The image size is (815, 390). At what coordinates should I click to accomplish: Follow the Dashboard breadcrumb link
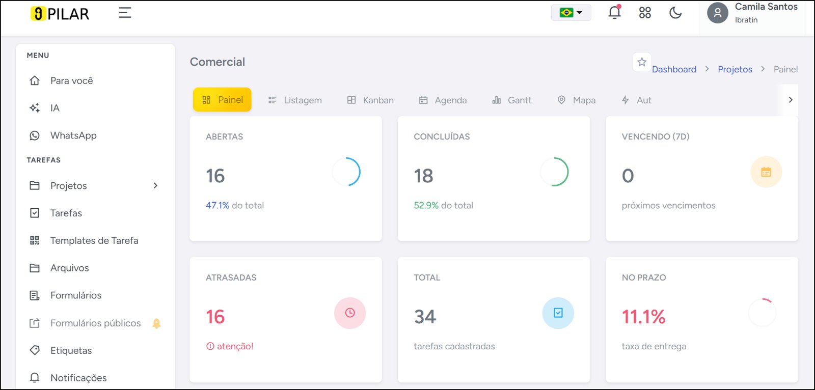(x=674, y=69)
